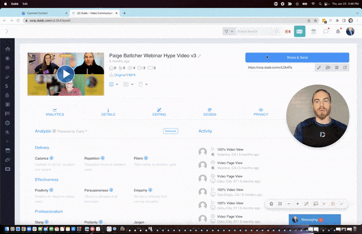Open the Messaging chat button
This screenshot has height=234, width=362.
(x=315, y=220)
